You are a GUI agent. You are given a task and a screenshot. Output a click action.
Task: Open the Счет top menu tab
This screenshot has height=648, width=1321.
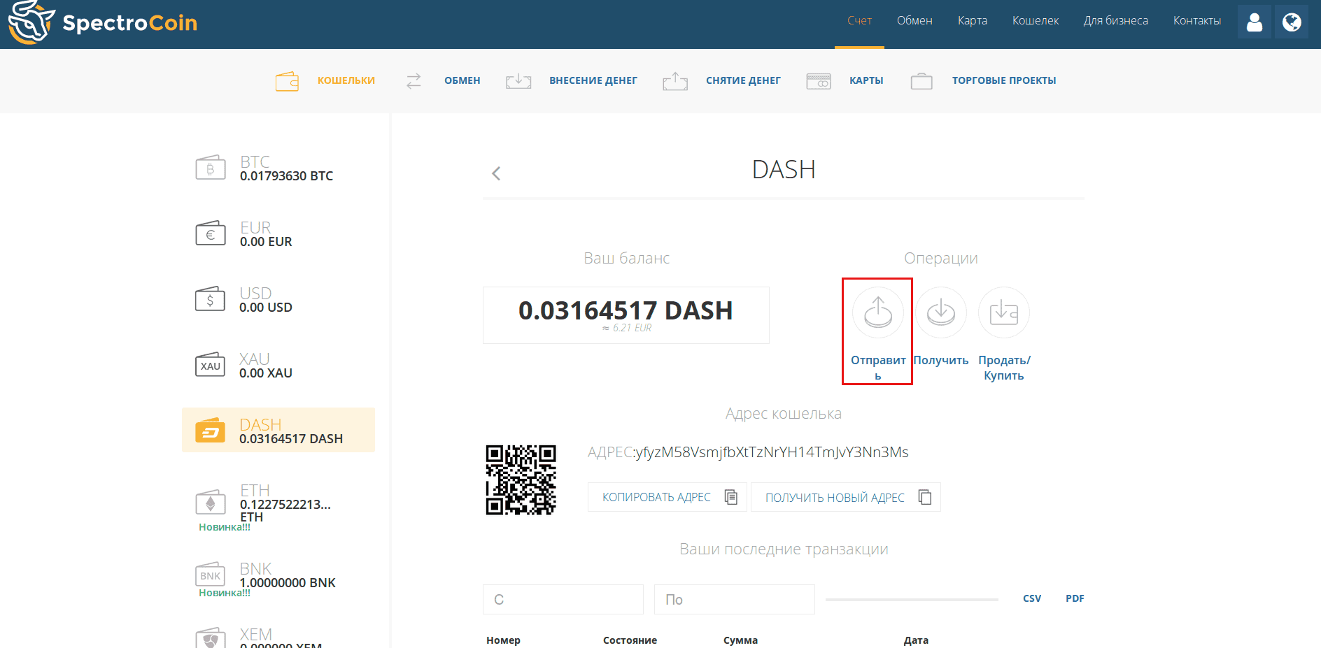click(859, 21)
